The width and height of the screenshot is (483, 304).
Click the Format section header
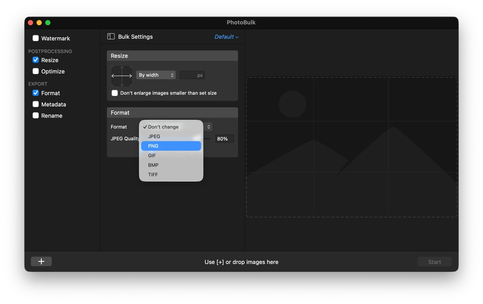point(172,112)
